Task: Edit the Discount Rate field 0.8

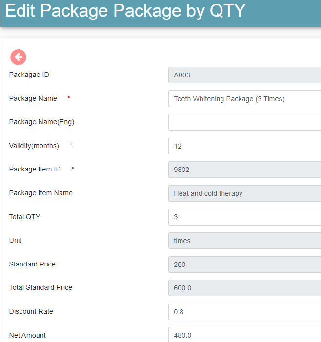Action: [244, 312]
